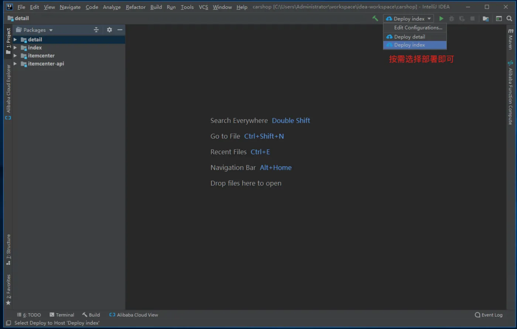The width and height of the screenshot is (517, 329).
Task: Open the Build menu
Action: pos(156,7)
